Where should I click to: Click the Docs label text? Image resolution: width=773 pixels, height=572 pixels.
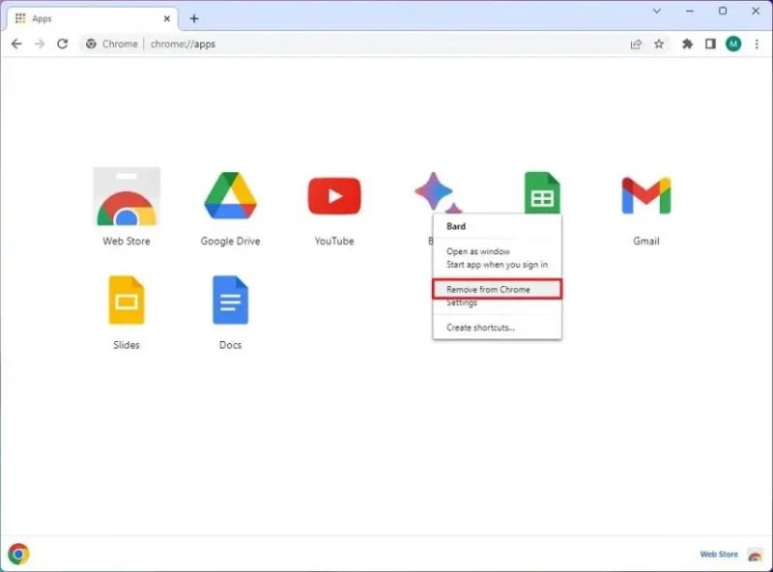click(230, 345)
